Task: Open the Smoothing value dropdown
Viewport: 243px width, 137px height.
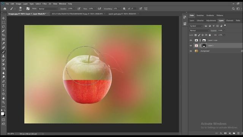Action: tap(120, 9)
